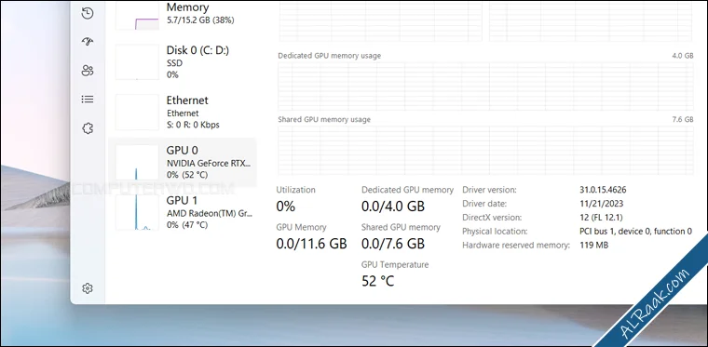
Task: Click the Hardware reserved memory: label
Action: [x=516, y=246]
